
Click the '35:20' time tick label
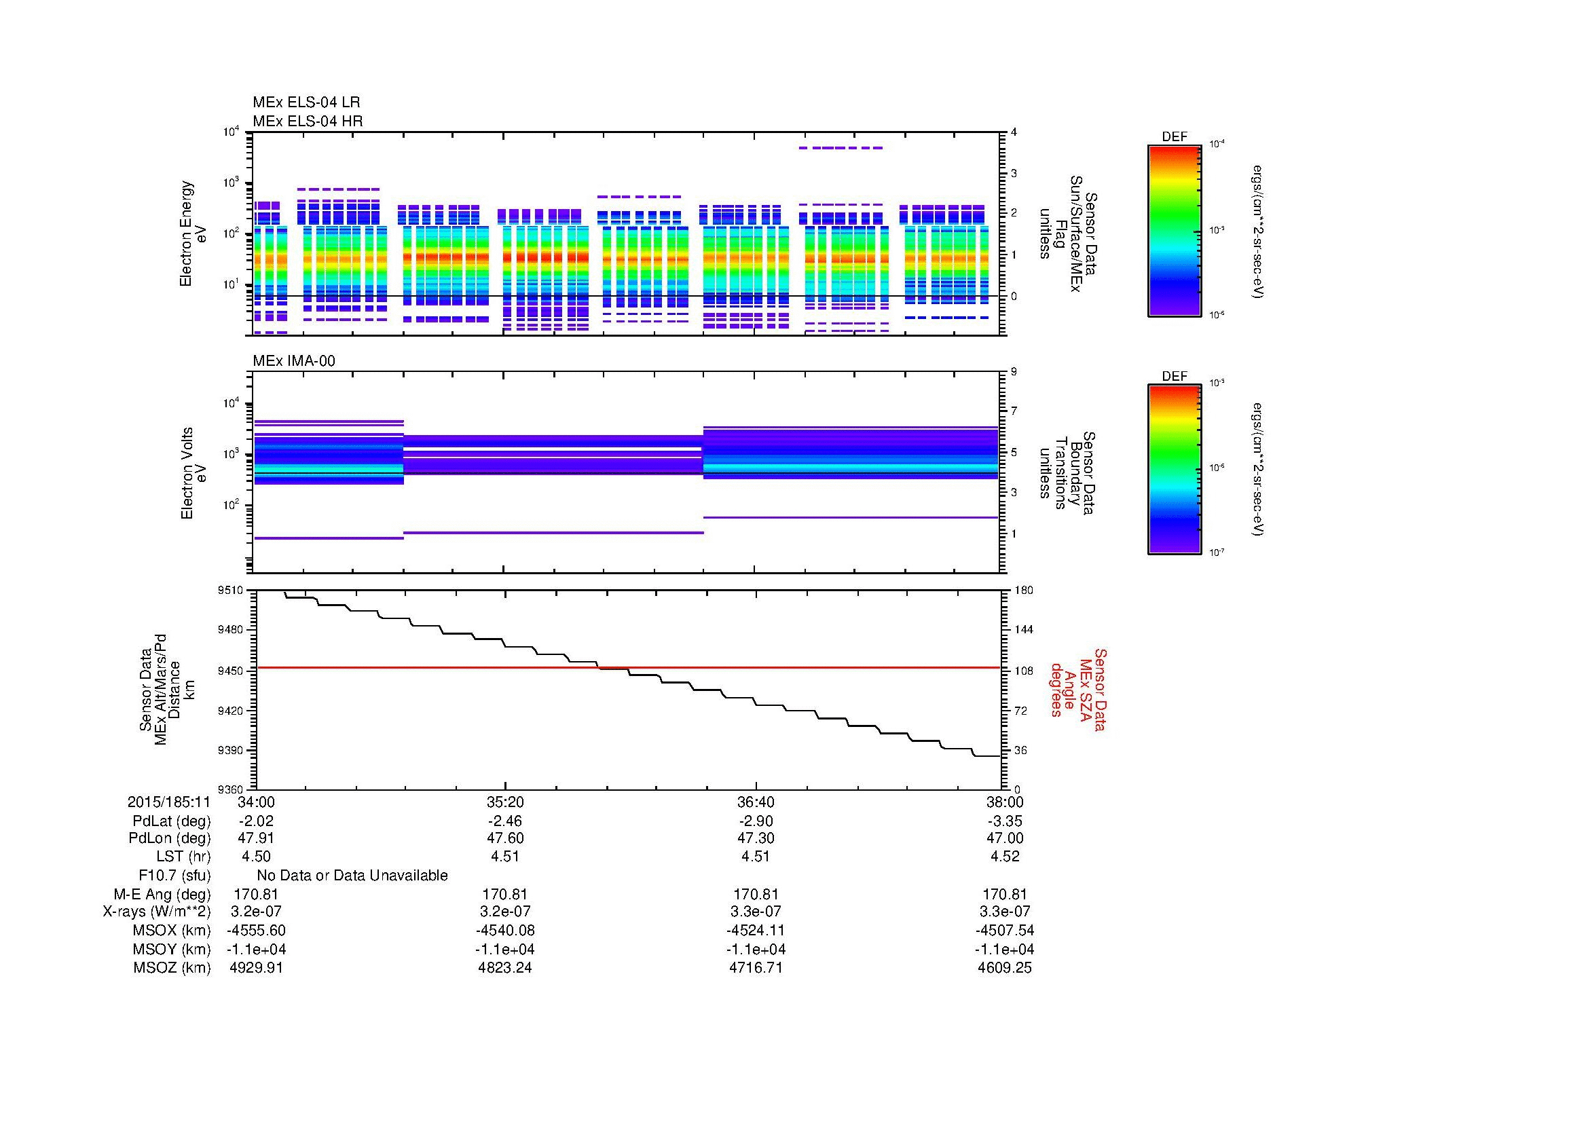click(505, 802)
